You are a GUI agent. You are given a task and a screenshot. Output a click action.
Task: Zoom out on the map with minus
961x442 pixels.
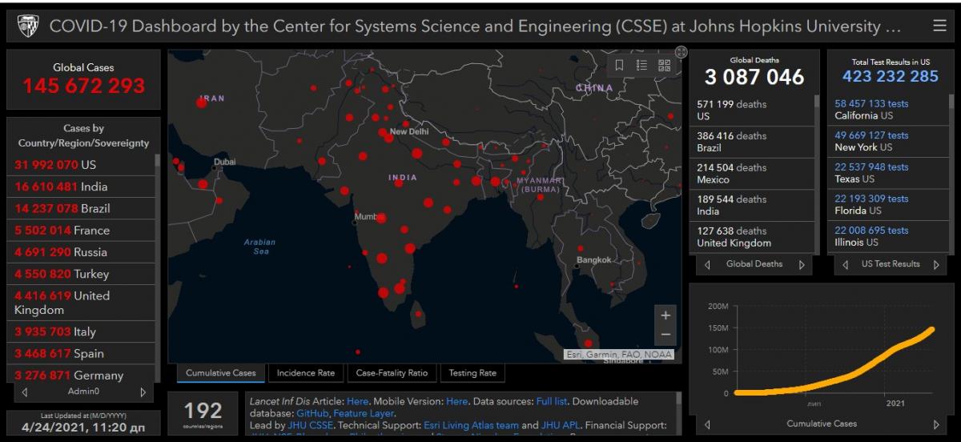tap(665, 335)
